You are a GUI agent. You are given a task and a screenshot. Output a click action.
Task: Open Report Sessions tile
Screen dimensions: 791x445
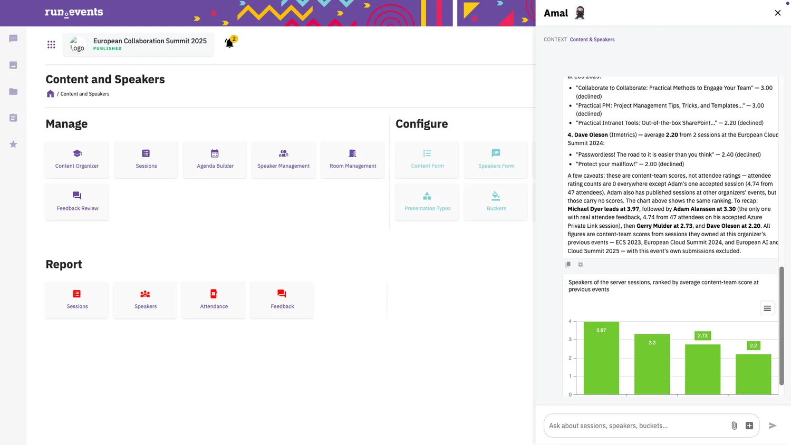point(77,300)
